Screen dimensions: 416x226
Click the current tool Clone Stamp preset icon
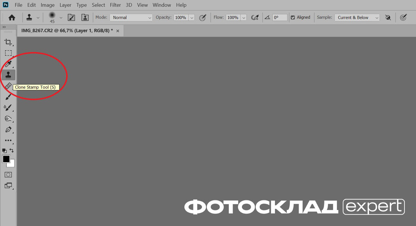pyautogui.click(x=29, y=17)
